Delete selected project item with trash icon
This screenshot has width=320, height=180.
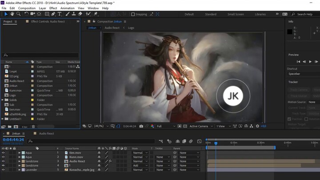(x=33, y=127)
